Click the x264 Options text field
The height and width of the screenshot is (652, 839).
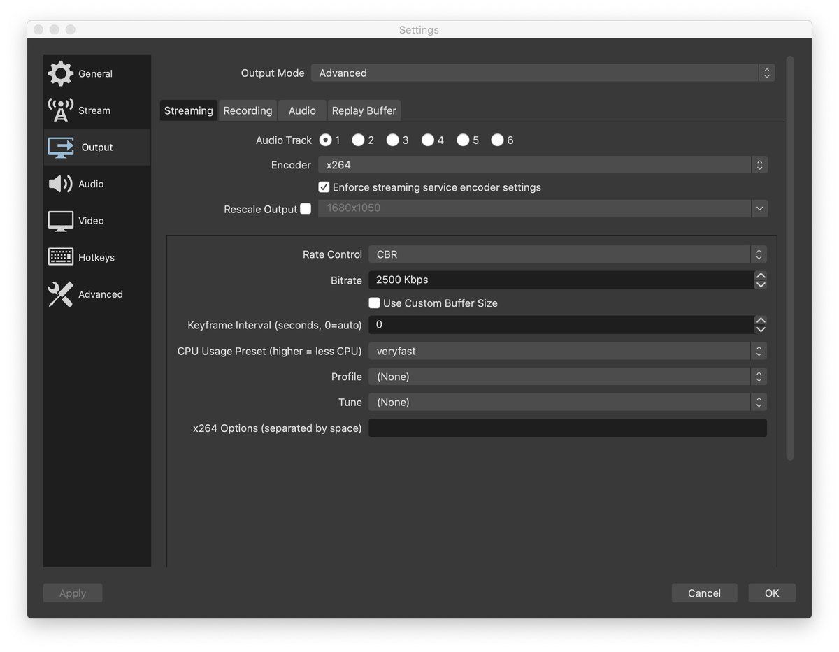(567, 428)
